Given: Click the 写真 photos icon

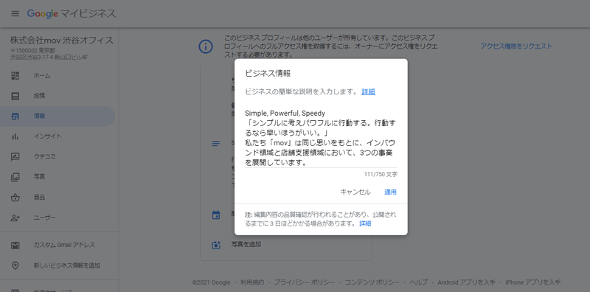Looking at the screenshot, I should [15, 177].
